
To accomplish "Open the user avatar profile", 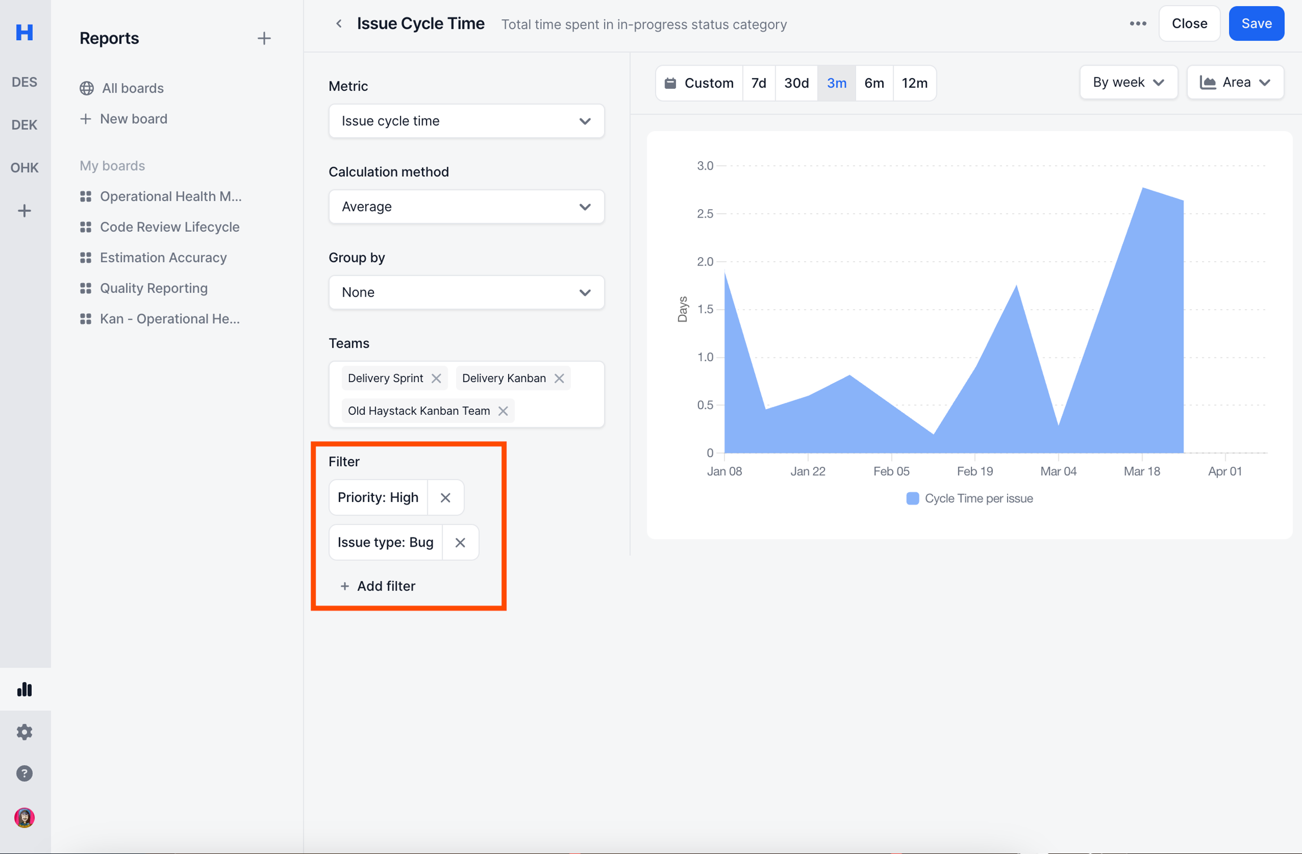I will (x=24, y=817).
